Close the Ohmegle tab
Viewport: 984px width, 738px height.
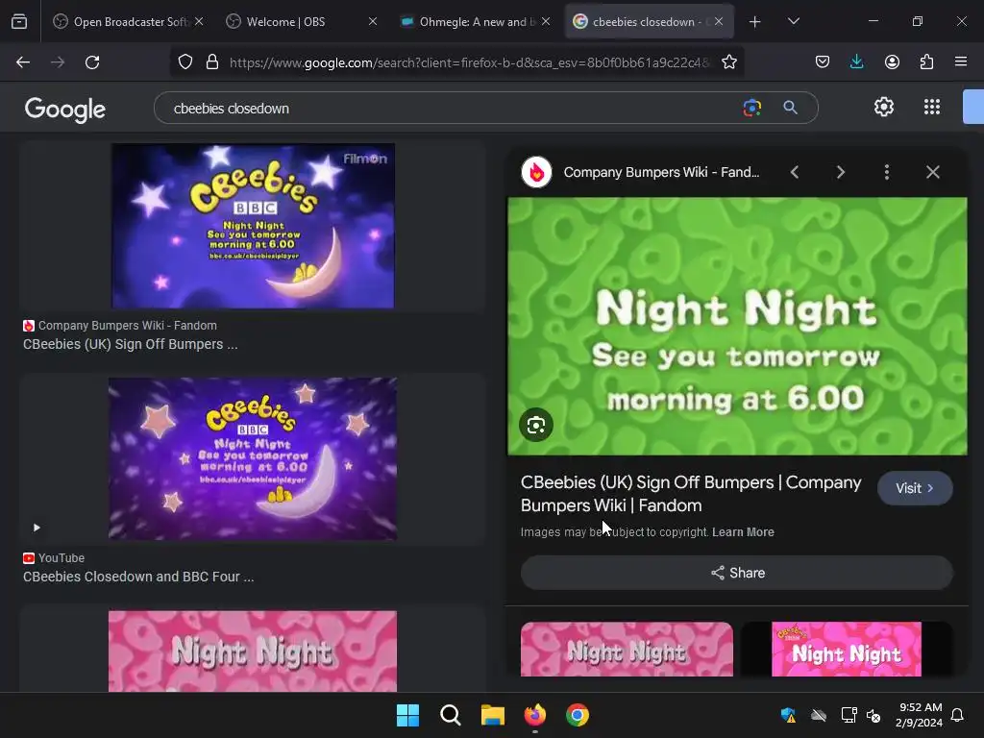(x=546, y=21)
